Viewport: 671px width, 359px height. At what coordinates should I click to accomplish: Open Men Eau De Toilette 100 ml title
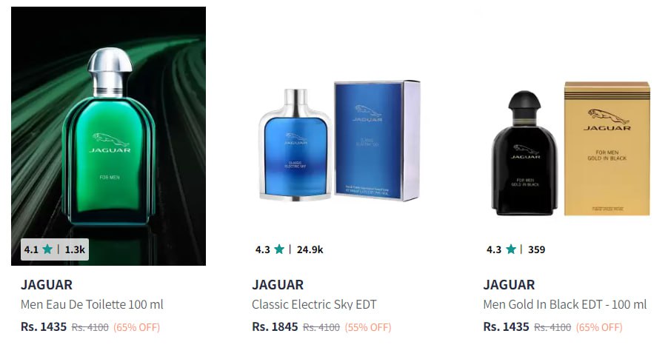point(92,305)
